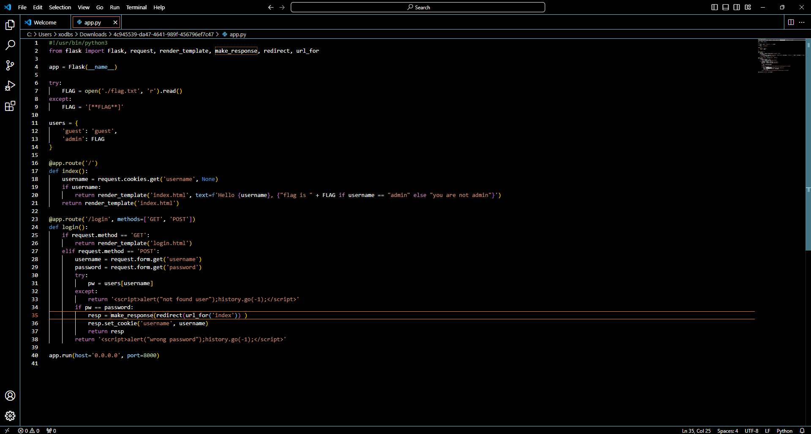The image size is (811, 434).
Task: Click the code minimap preview
Action: click(781, 56)
